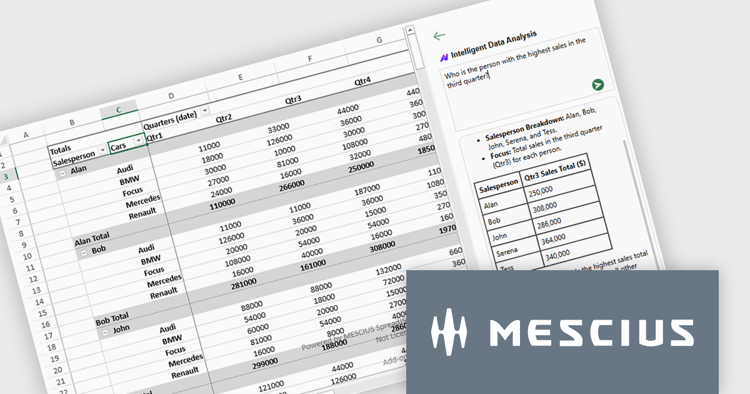Click the spreadsheet scroll up arrow

tap(410, 30)
